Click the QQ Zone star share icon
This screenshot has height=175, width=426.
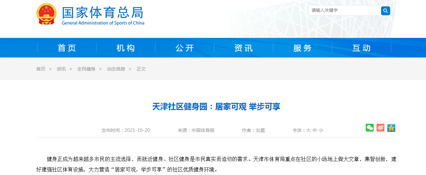tap(391, 128)
